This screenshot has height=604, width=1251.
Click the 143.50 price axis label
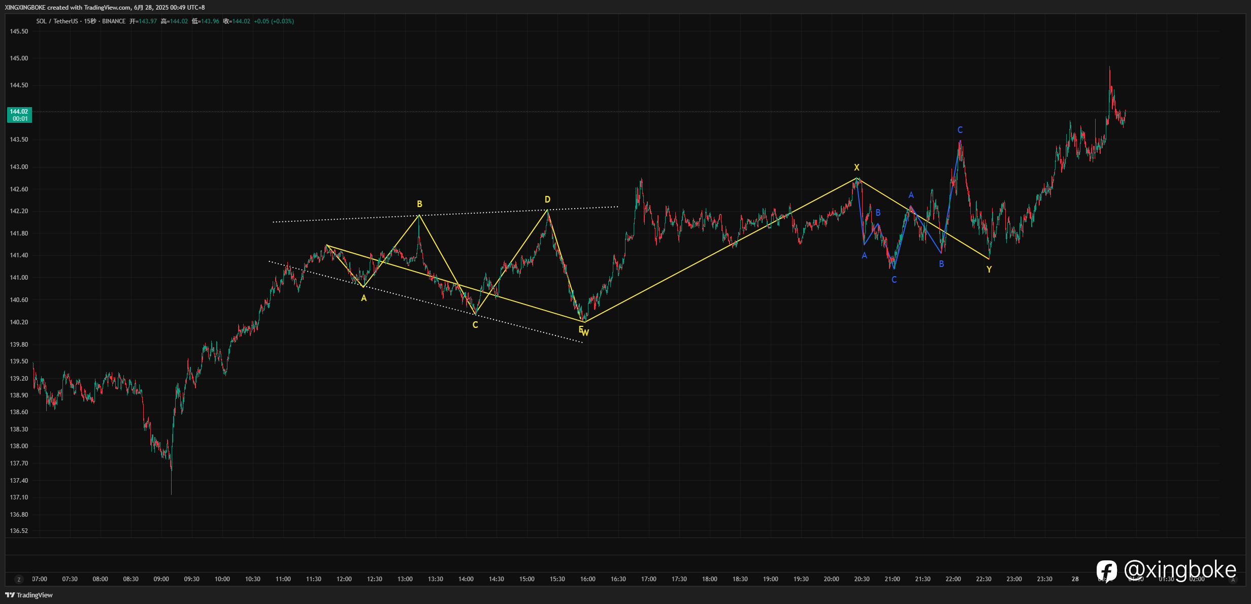(x=19, y=140)
